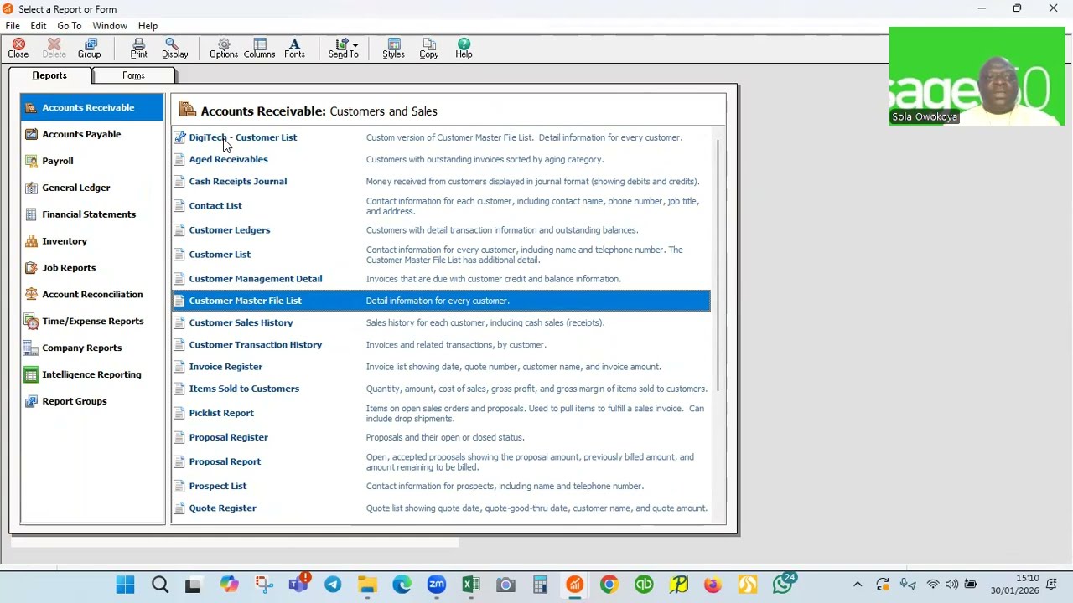Viewport: 1073px width, 603px height.
Task: Click the report list vertical scrollbar
Action: (x=718, y=266)
